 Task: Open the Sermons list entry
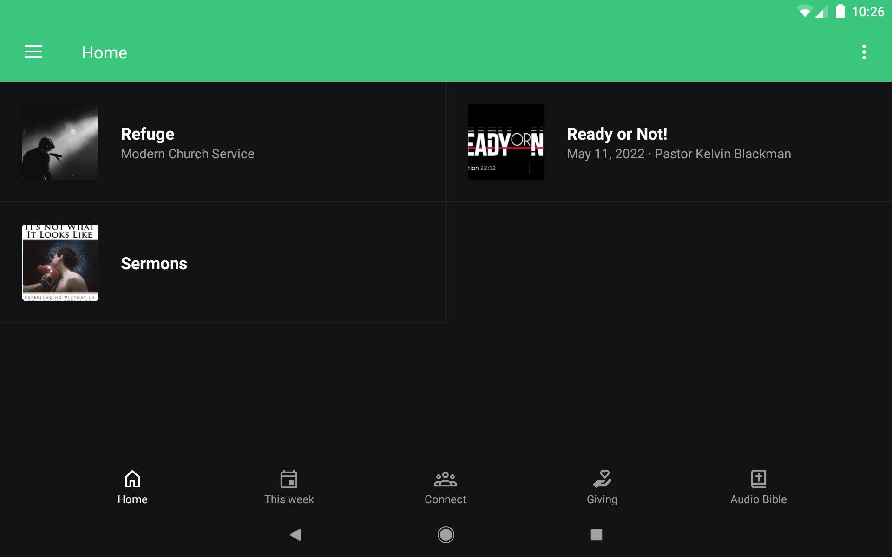pos(154,264)
